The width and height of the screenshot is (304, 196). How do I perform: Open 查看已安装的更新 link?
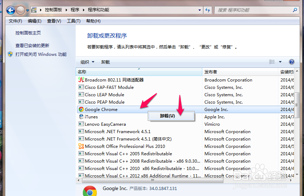tap(32, 46)
